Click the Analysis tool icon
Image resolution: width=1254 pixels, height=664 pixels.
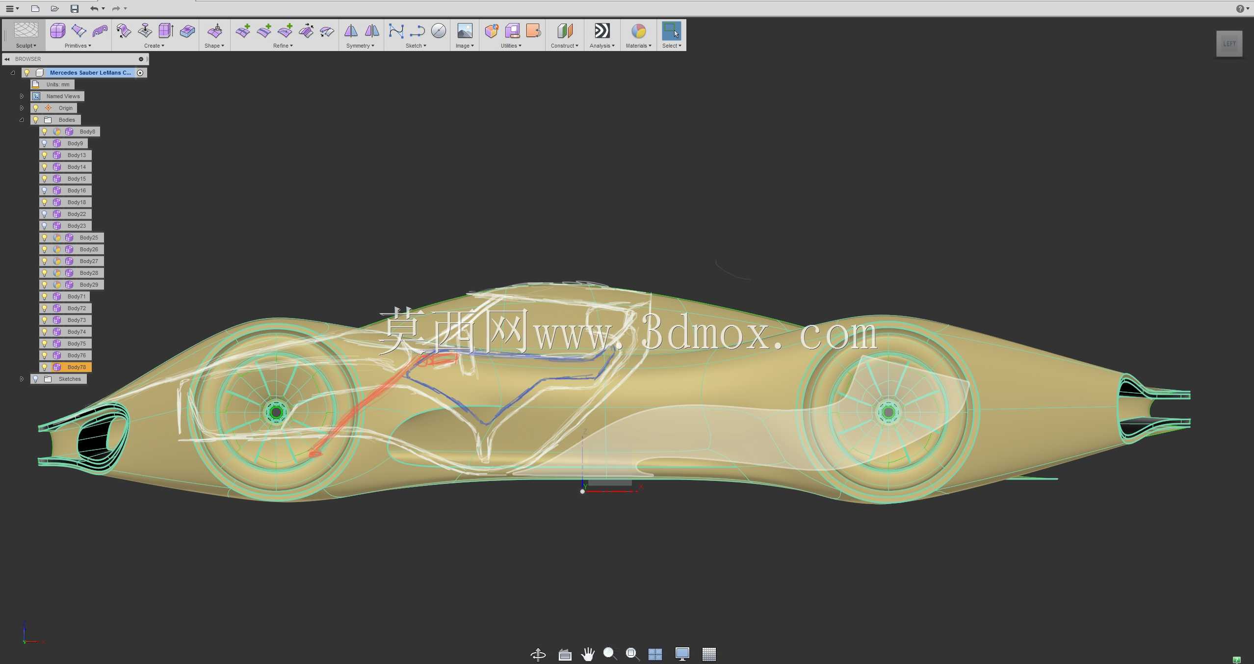602,31
